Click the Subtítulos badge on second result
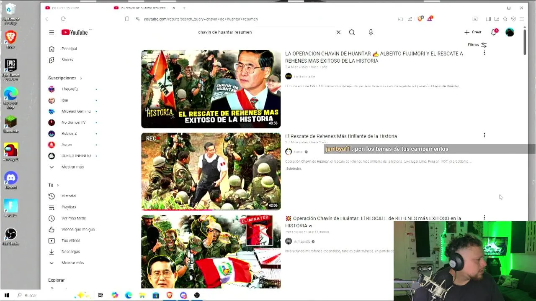536x301 pixels. [294, 168]
